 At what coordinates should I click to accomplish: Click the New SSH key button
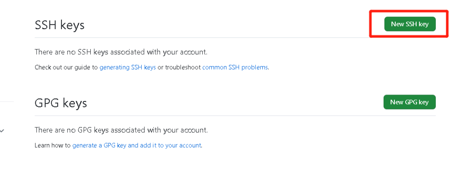[x=410, y=24]
